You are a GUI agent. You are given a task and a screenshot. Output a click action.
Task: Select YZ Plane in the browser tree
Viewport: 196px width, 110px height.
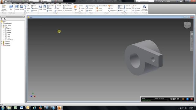click(x=8, y=29)
